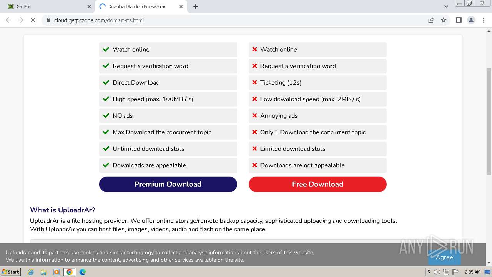Open the clock showing 2:05 AM
492x277 pixels.
pyautogui.click(x=472, y=272)
